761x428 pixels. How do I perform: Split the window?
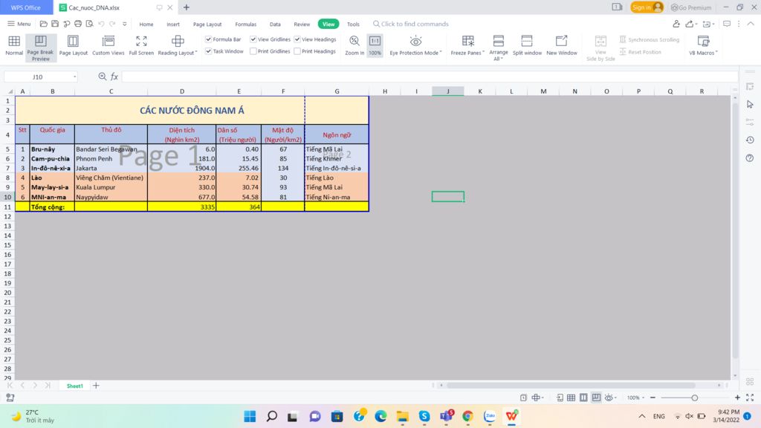[527, 46]
